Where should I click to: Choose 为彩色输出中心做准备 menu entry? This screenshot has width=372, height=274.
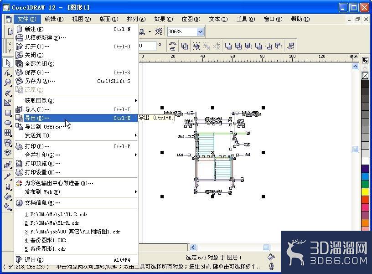pyautogui.click(x=77, y=183)
